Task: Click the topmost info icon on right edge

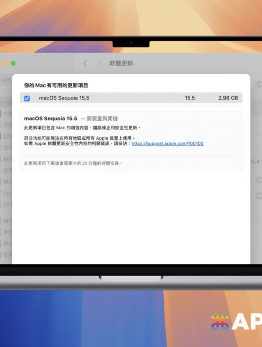Action: (259, 84)
